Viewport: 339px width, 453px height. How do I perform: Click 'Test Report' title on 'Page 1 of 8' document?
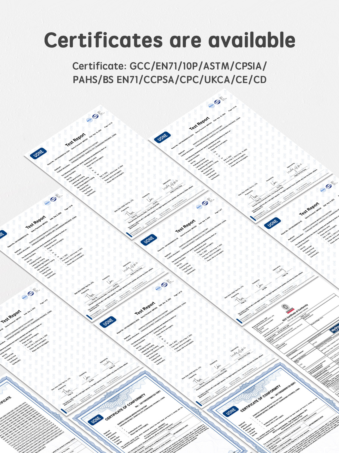point(11,317)
